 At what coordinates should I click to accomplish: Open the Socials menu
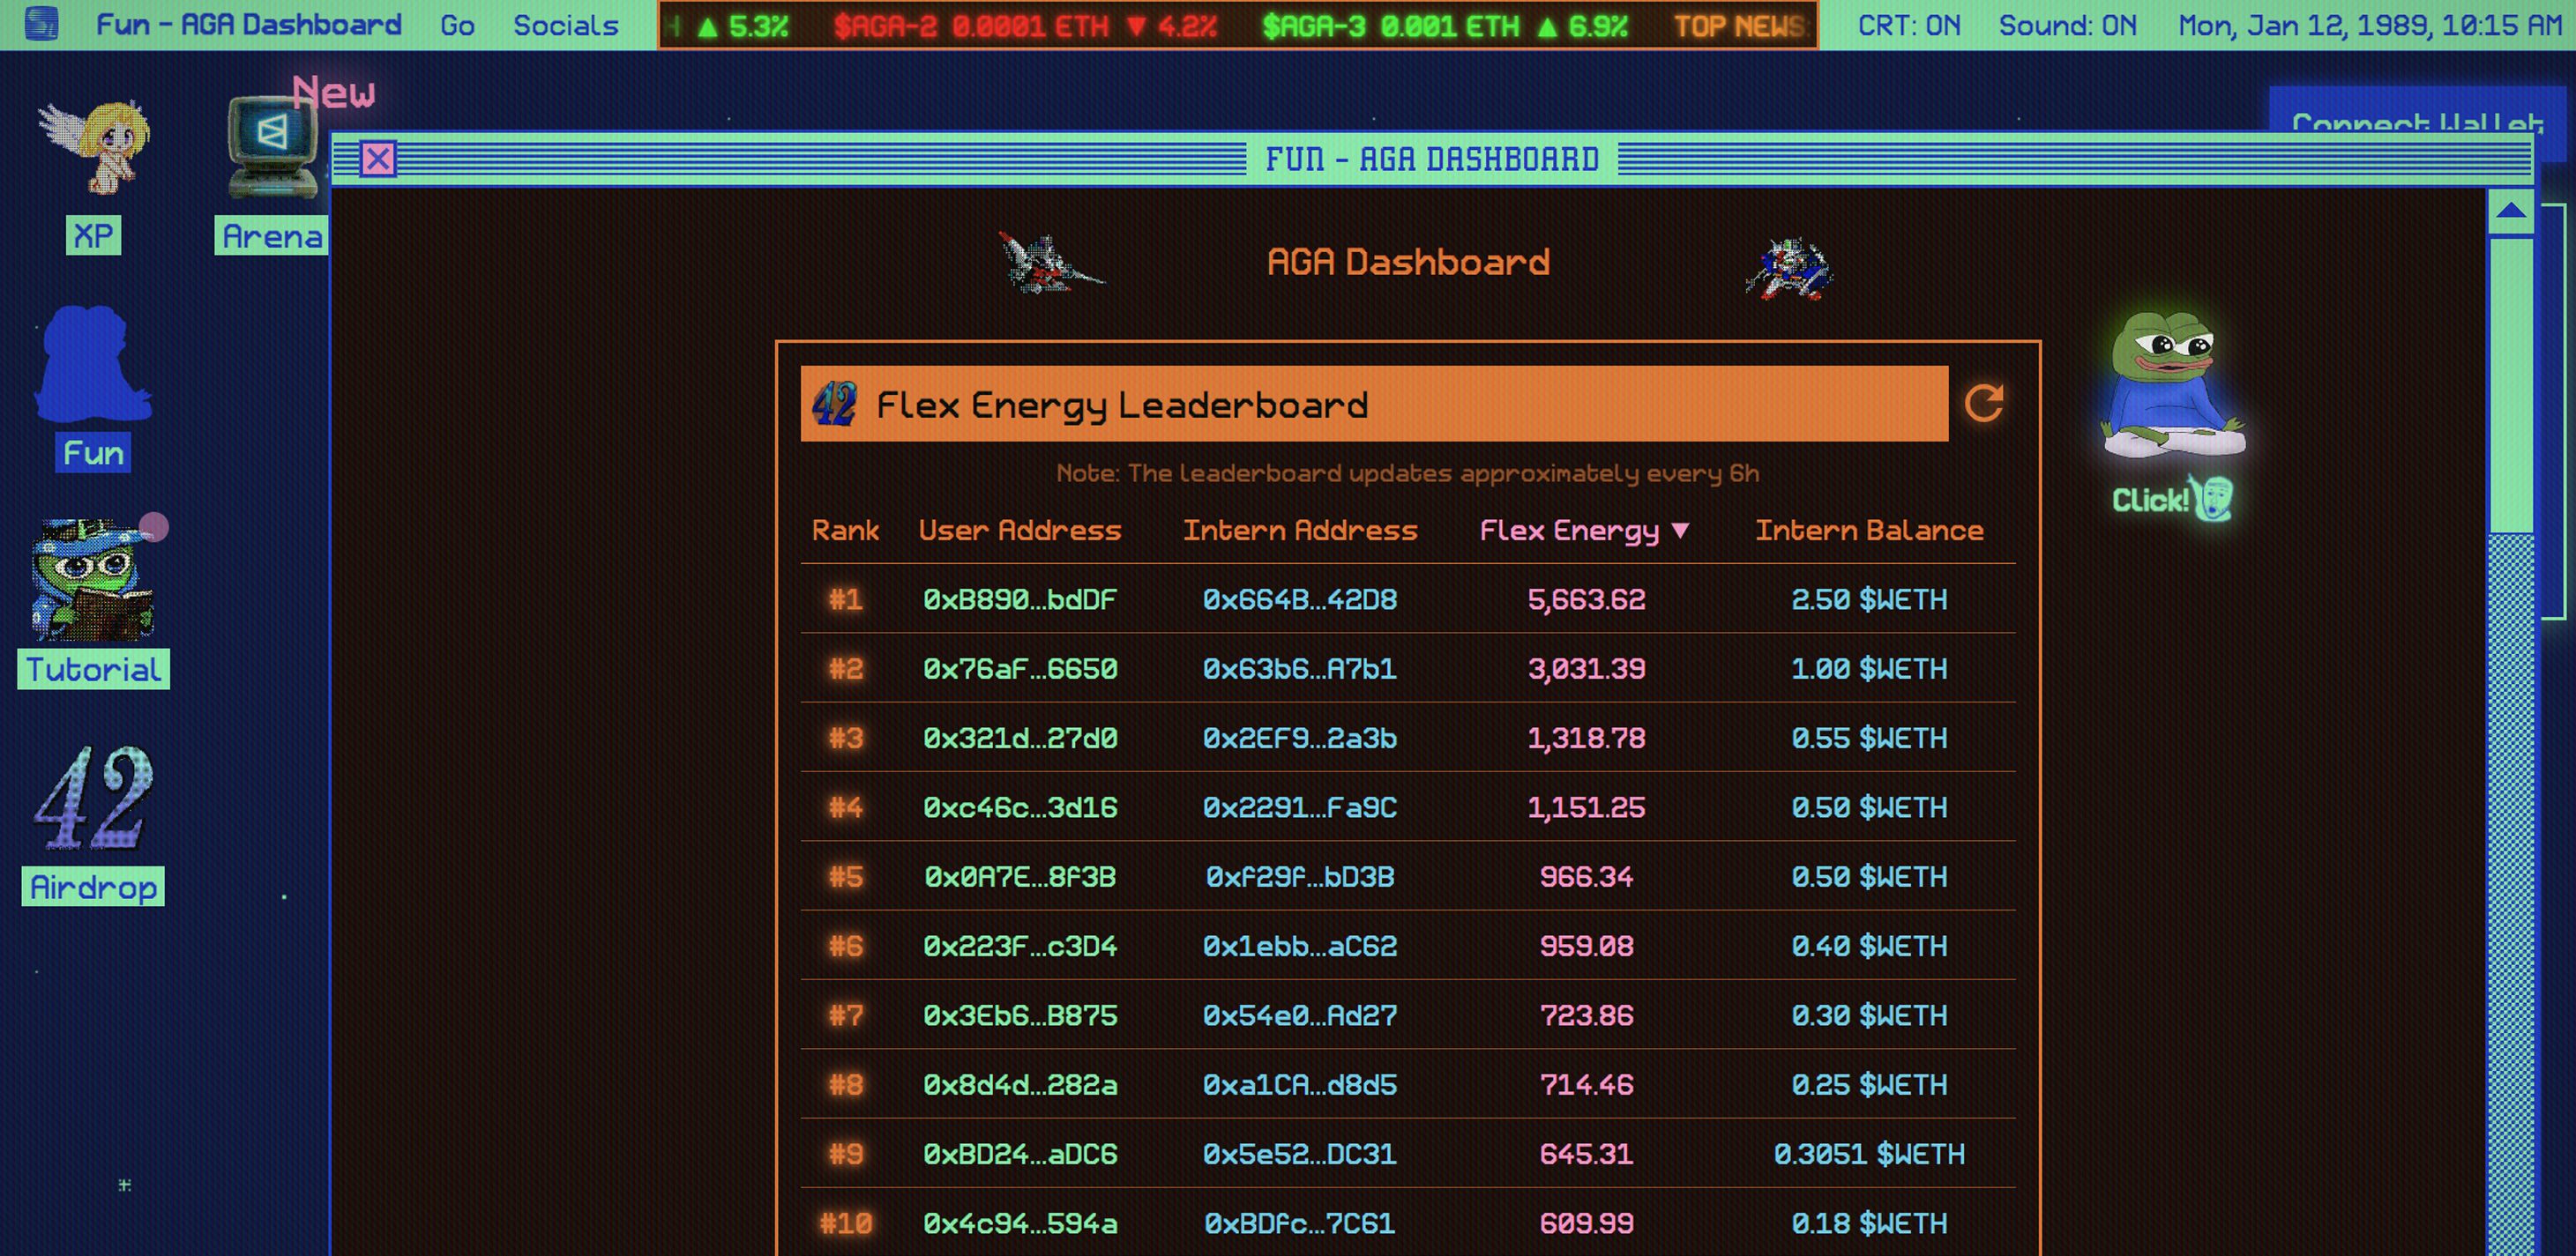565,25
